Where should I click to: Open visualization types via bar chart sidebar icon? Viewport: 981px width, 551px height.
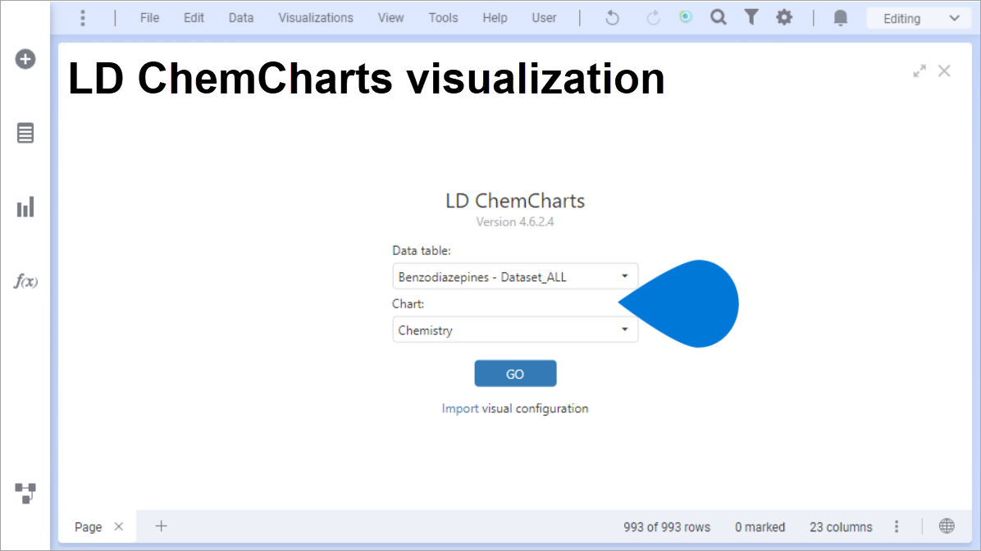click(x=25, y=207)
